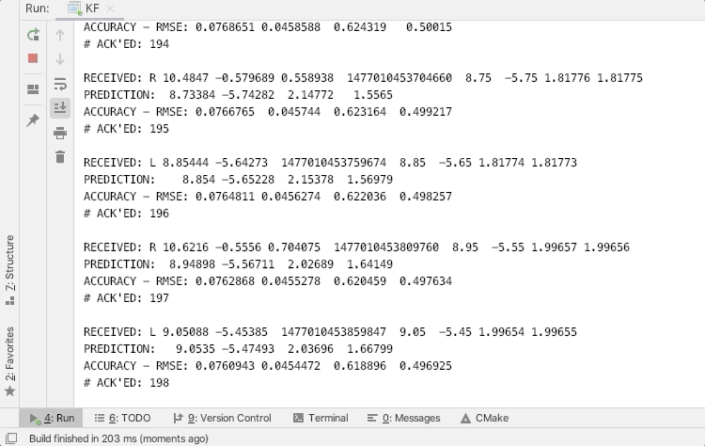Click the "# ACK'ED: 197" line
Viewport: 705px width, 446px height.
126,298
